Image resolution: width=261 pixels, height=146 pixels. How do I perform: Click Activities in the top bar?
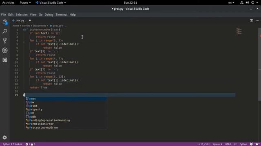[x=8, y=3]
